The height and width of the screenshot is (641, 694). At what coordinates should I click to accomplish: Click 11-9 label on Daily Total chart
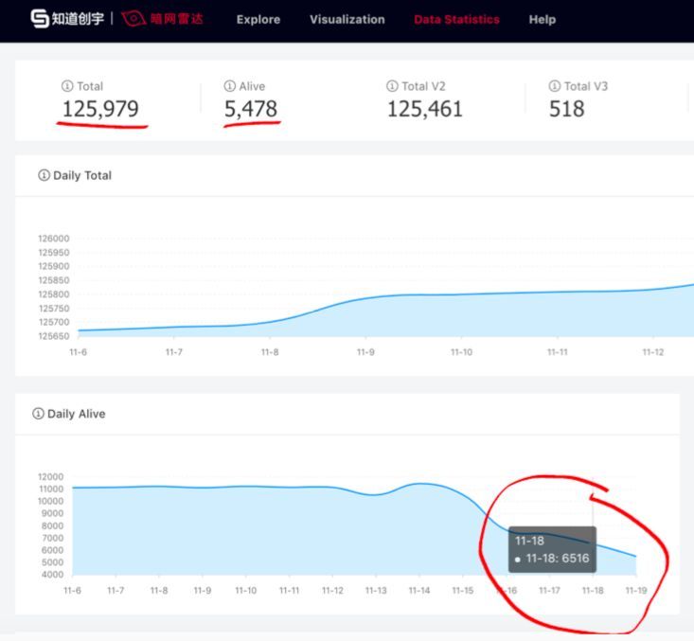tap(365, 352)
